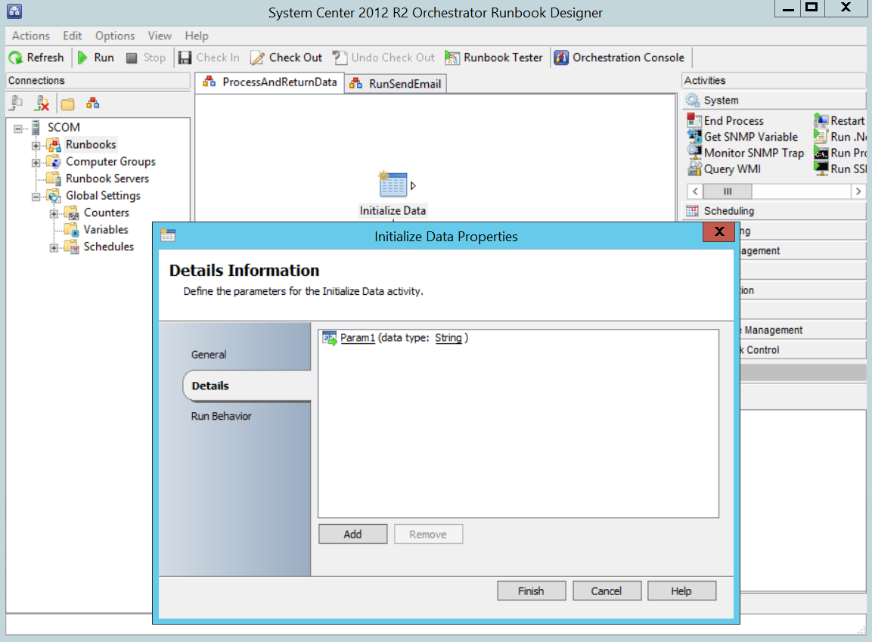Click Check Out in the toolbar
Screen dimensions: 872x642
(286, 57)
